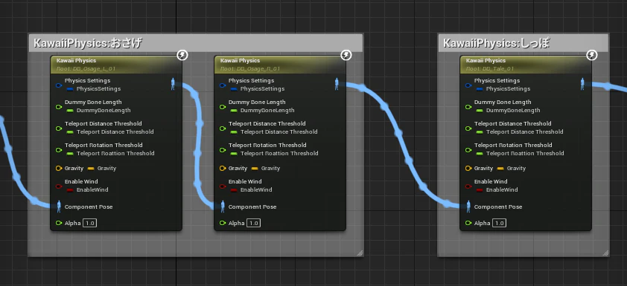
Task: Click Component Pose input pin on DB_Tale_01 node
Action: [x=468, y=207]
